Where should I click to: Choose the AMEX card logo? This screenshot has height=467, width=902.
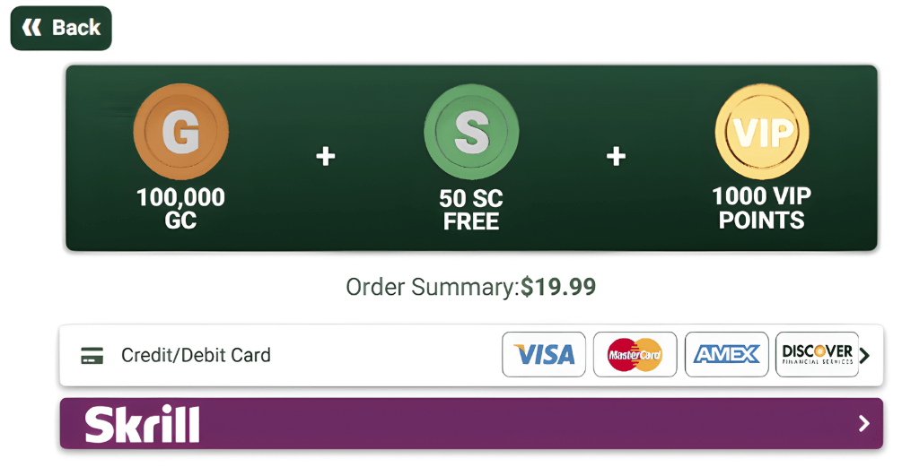click(727, 355)
